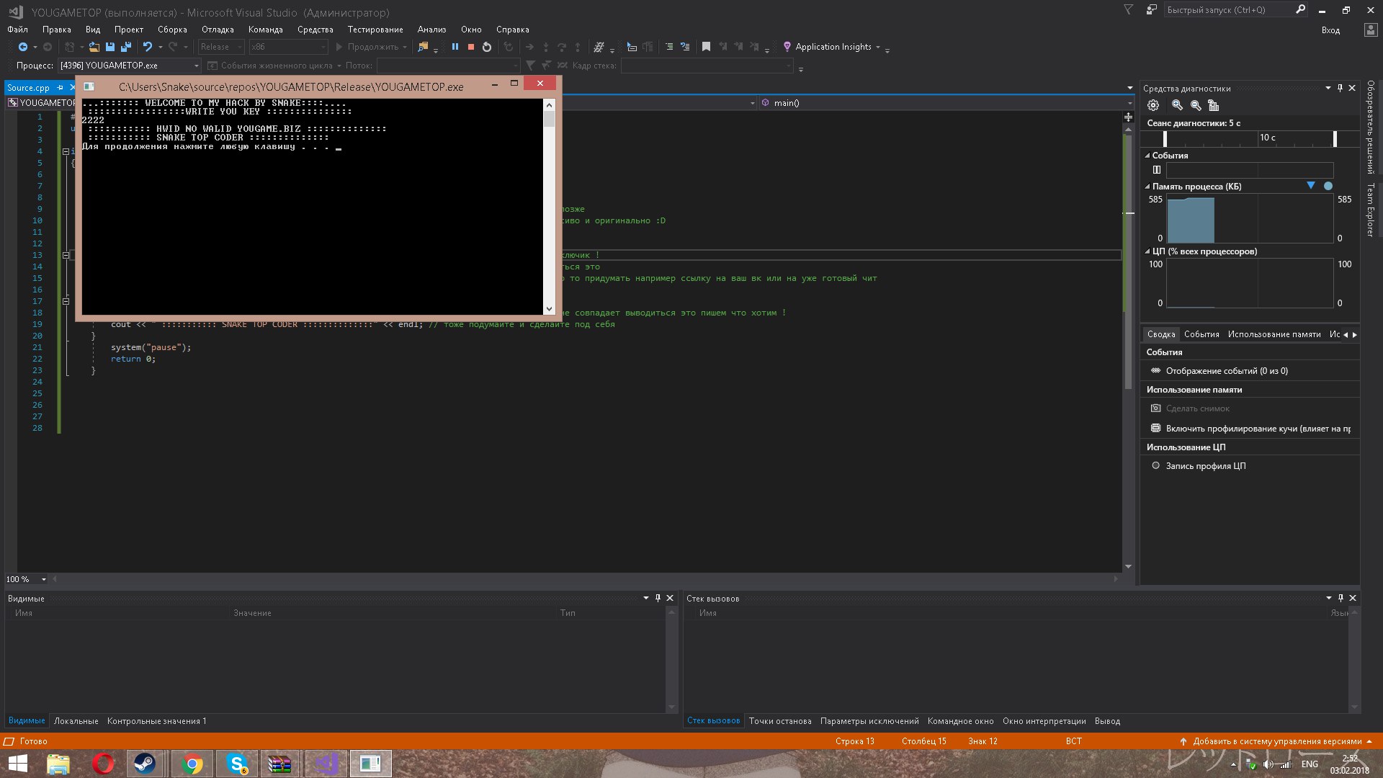Switch to the Точки останова tab
Image resolution: width=1383 pixels, height=778 pixels.
coord(780,721)
